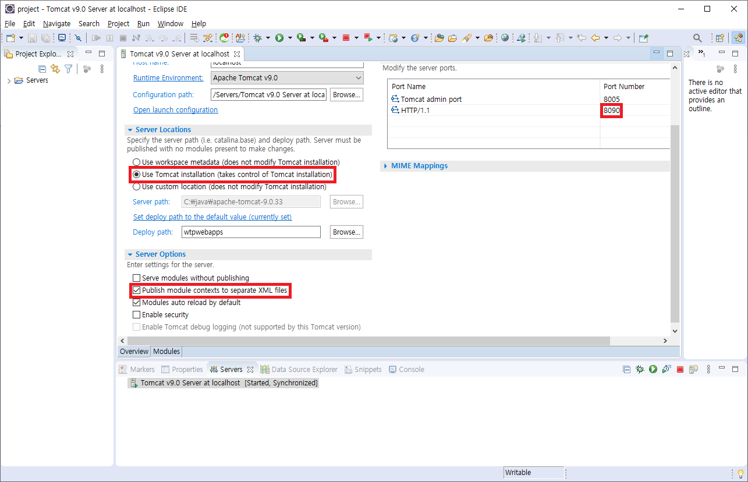Click the Resume debug toolbar icon
The image size is (748, 482).
[96, 38]
